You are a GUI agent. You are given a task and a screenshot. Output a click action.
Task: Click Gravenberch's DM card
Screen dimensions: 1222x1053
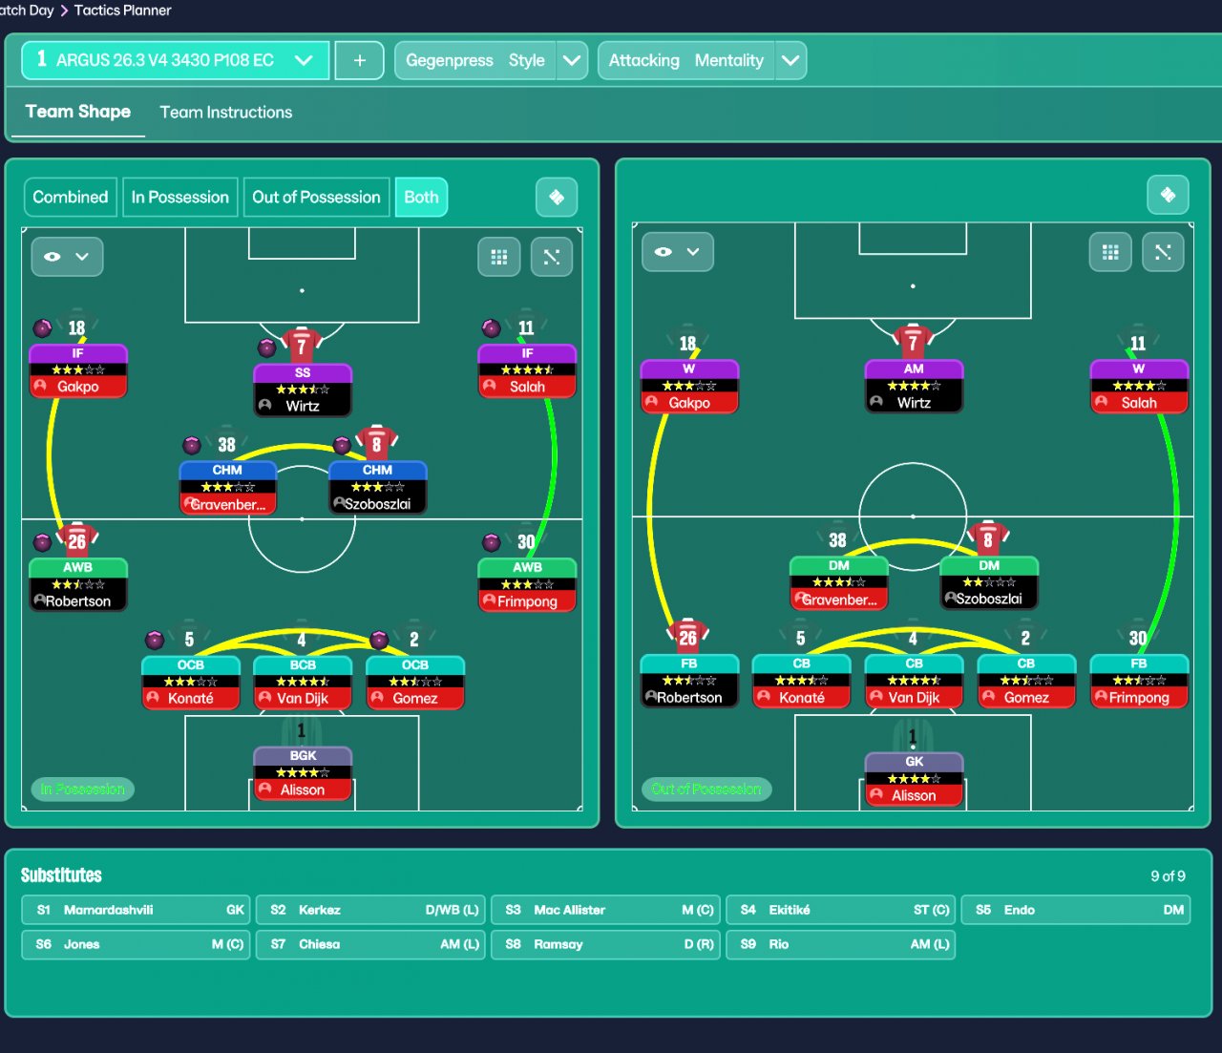click(839, 583)
